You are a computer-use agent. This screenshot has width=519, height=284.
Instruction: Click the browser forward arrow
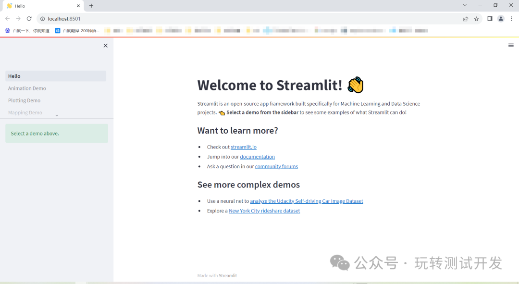coord(18,19)
